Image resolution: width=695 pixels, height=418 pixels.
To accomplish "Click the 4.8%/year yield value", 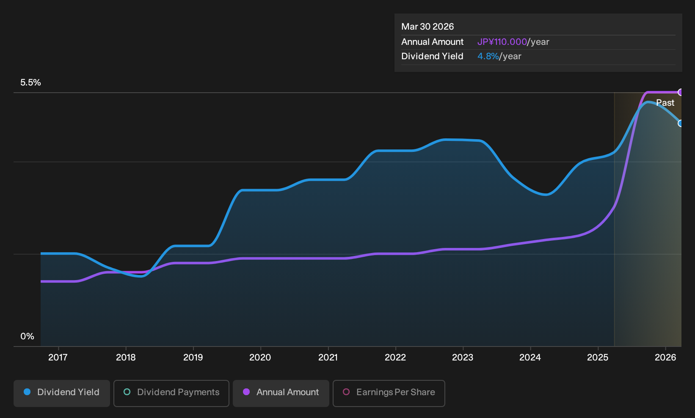I will [x=499, y=56].
